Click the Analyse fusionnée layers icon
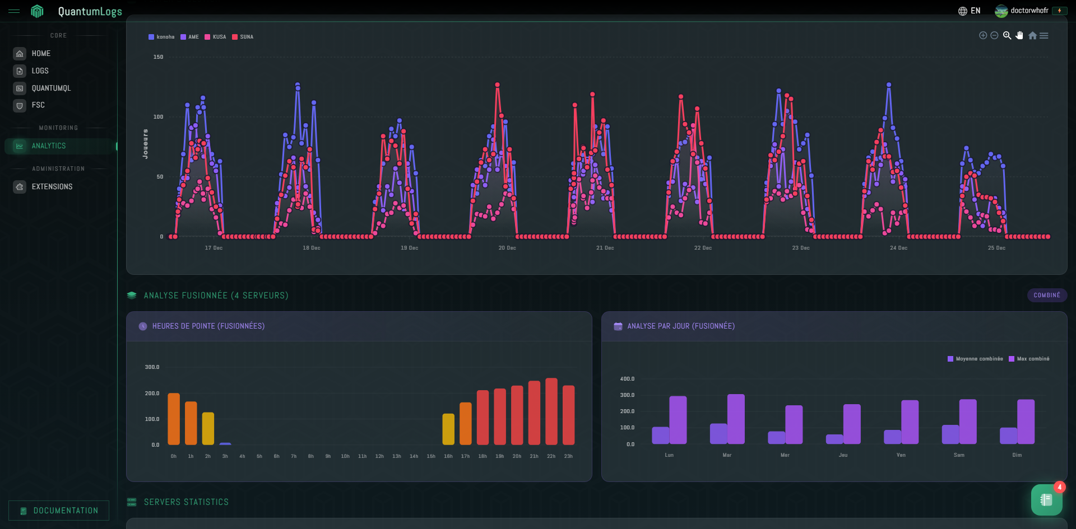The width and height of the screenshot is (1076, 529). coord(132,295)
